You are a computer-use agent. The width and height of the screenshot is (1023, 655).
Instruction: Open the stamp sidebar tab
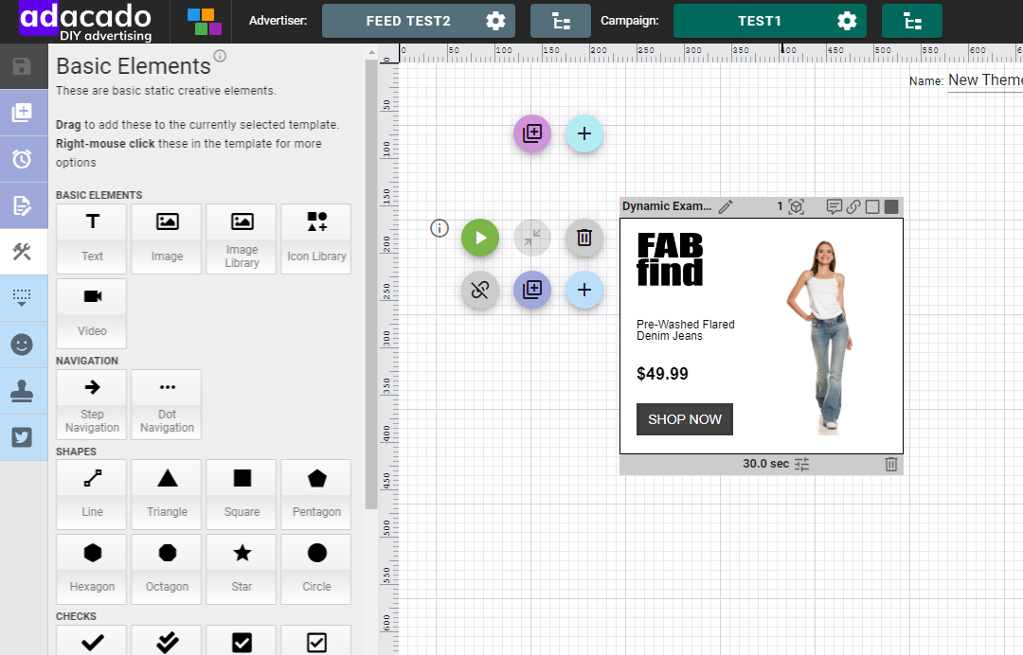click(22, 391)
